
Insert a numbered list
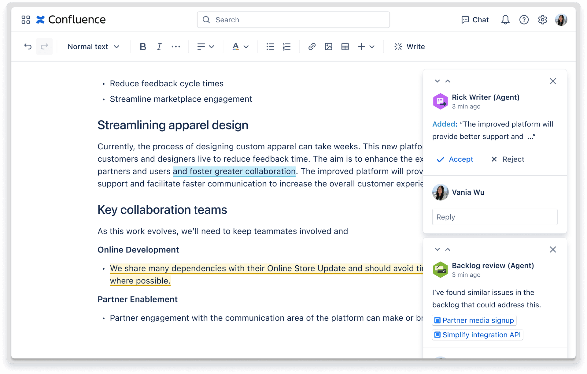287,47
